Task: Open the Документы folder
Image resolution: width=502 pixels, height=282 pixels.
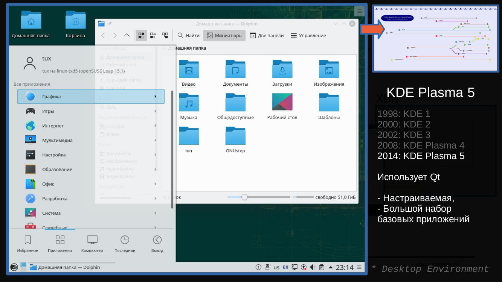Action: point(235,73)
